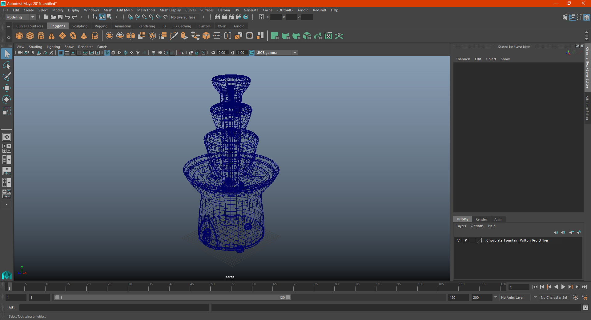
Task: Click the Save Scene disk icon
Action: click(60, 17)
